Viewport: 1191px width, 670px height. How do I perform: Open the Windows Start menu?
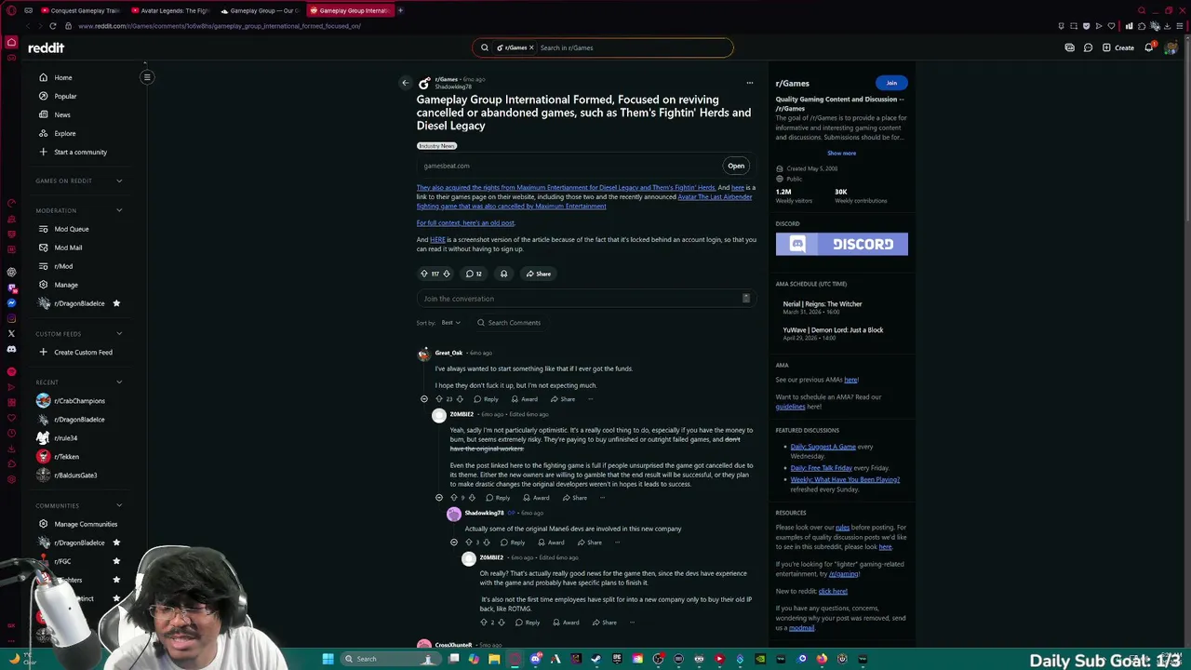[328, 659]
